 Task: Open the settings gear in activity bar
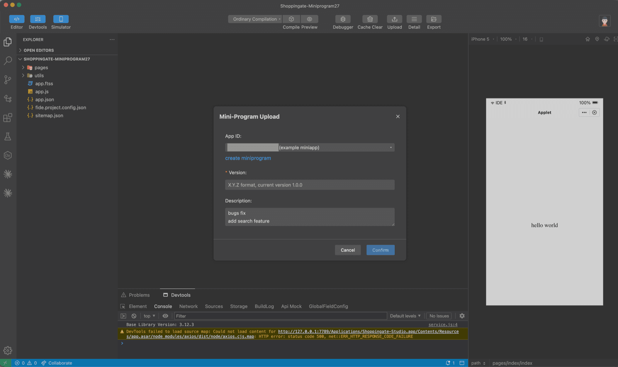(8, 351)
